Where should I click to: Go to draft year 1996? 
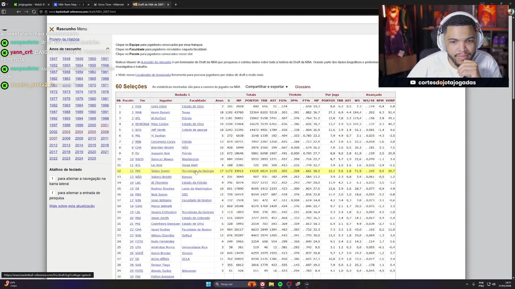pyautogui.click(x=105, y=118)
